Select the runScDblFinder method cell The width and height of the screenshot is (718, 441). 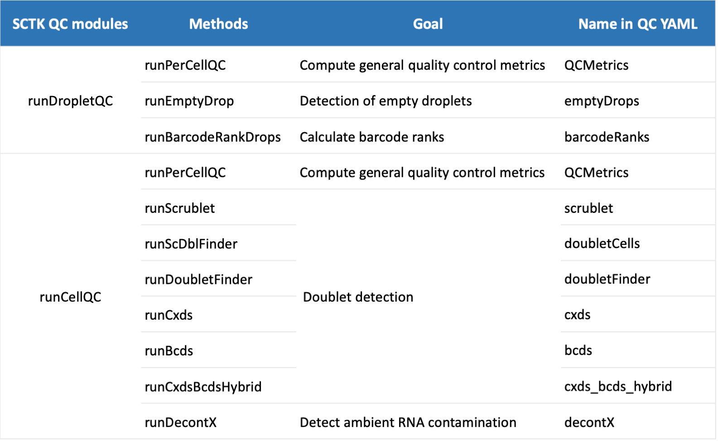tap(191, 244)
